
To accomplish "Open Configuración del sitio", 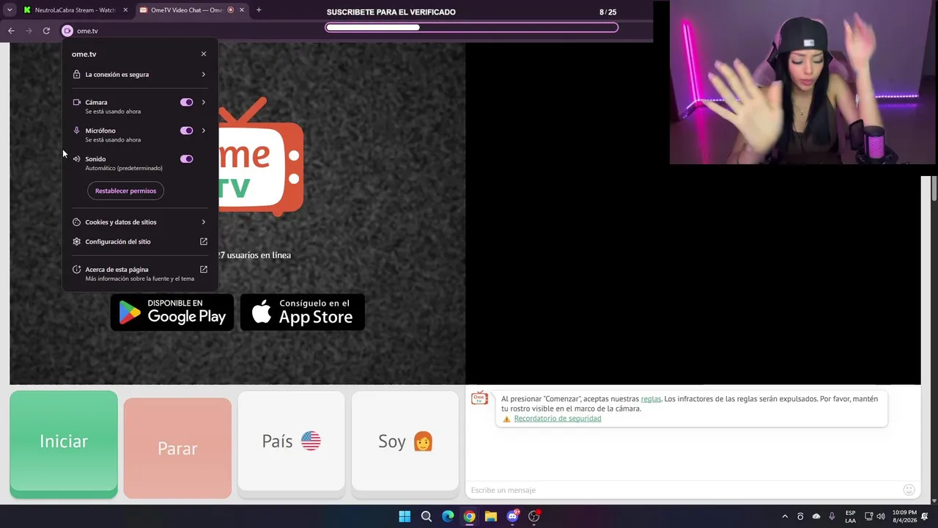I will (x=139, y=241).
